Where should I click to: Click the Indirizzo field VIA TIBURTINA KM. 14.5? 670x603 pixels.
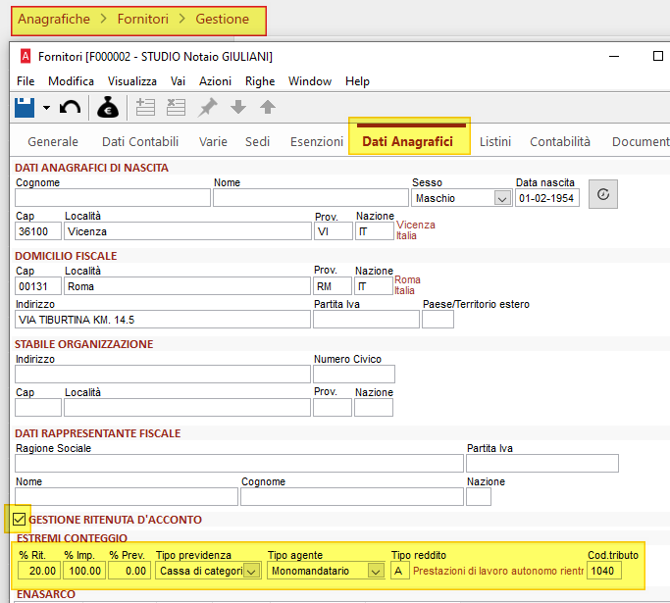pos(163,320)
